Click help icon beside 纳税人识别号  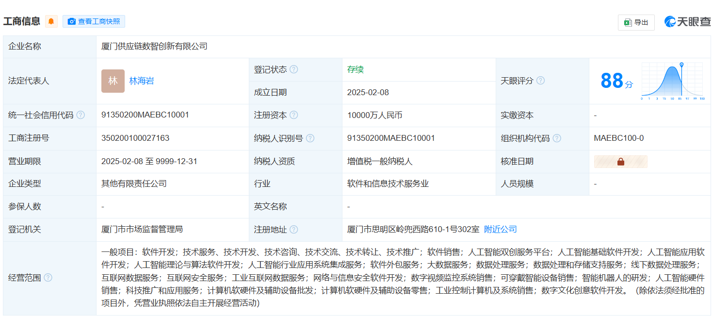tap(310, 138)
